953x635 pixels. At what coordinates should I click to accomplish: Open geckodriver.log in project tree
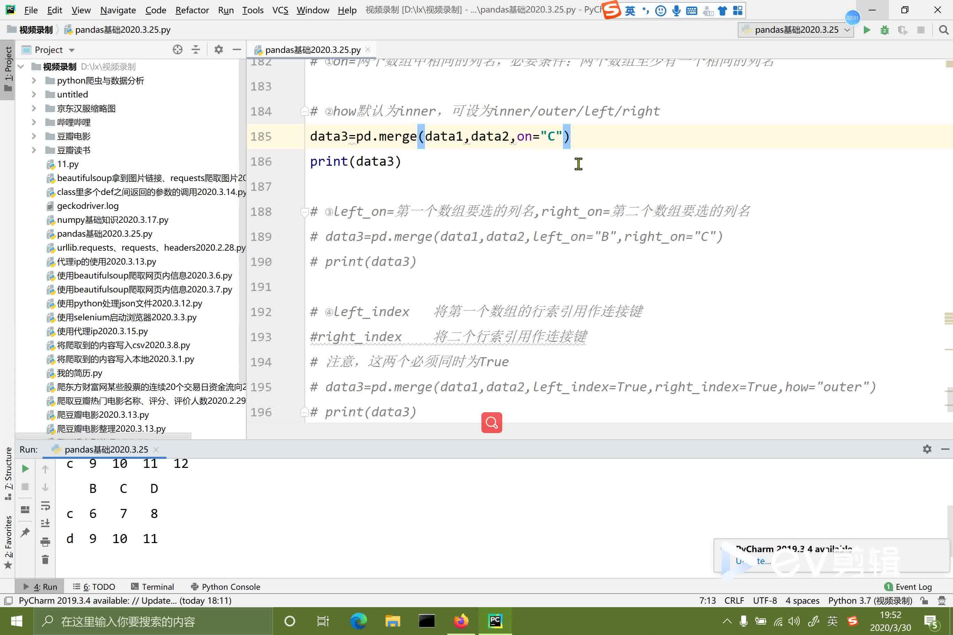pos(87,206)
